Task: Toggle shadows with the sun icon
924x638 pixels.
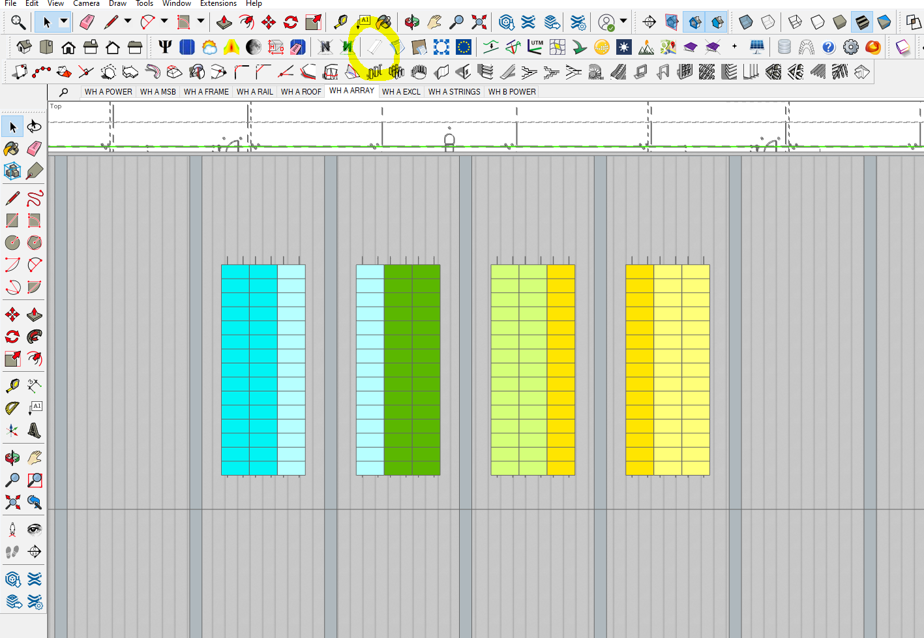Action: 624,47
